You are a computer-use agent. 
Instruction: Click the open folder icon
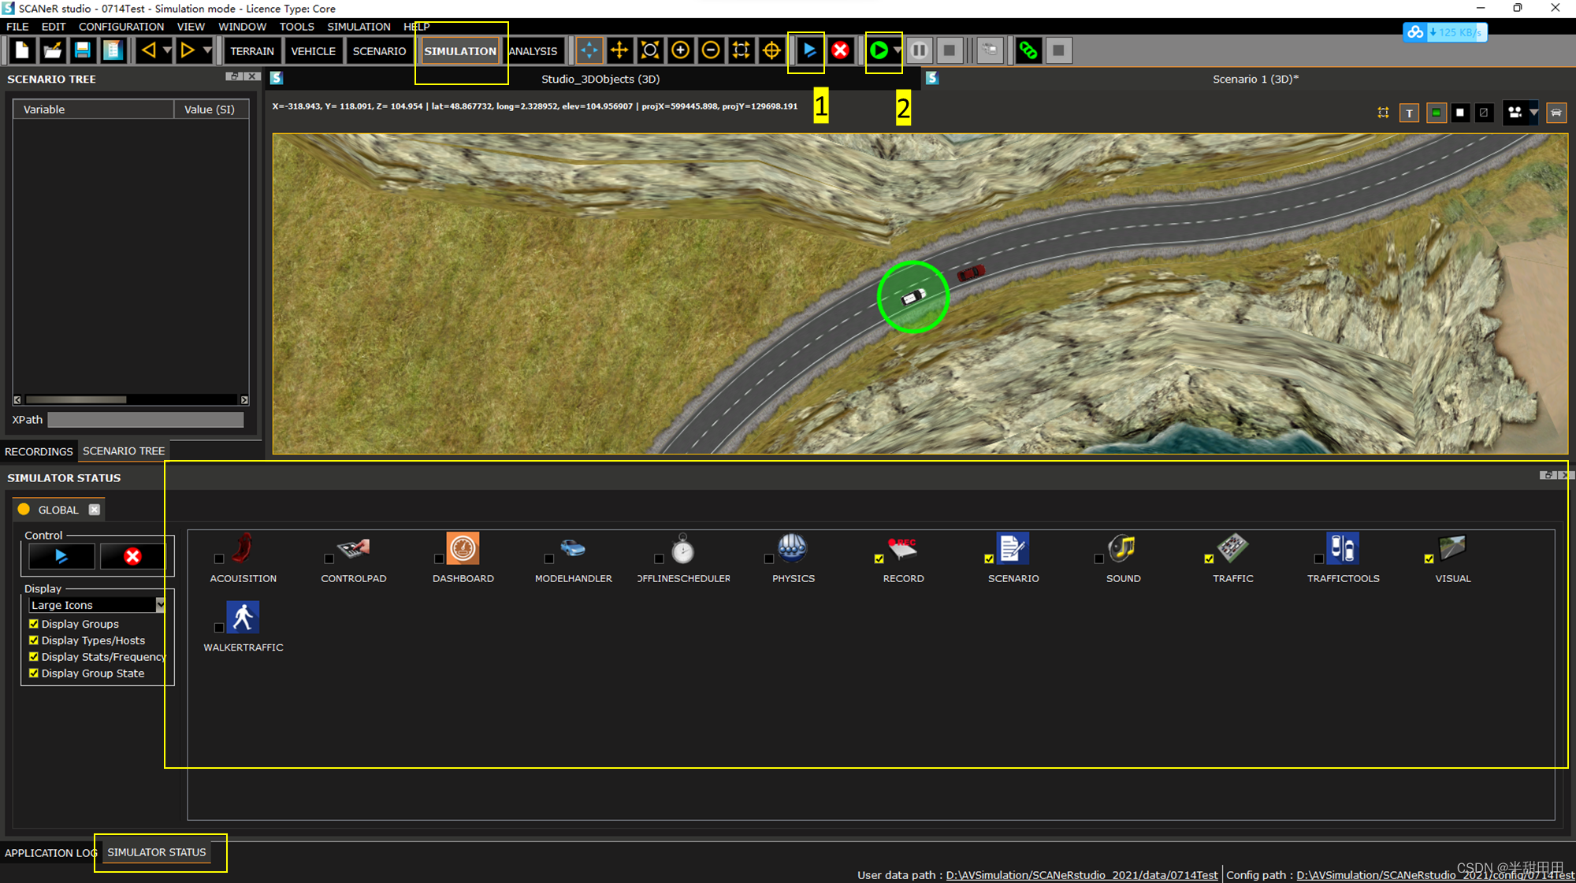coord(52,51)
